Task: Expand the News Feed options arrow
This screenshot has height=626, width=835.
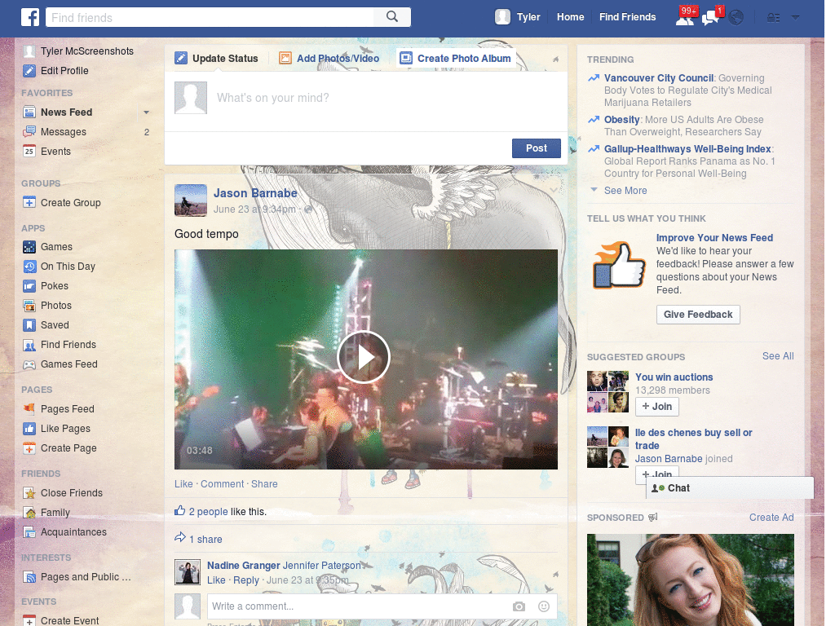Action: coord(146,112)
